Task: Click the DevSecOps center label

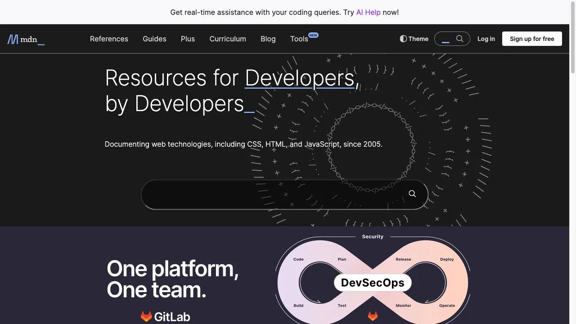Action: click(x=373, y=283)
